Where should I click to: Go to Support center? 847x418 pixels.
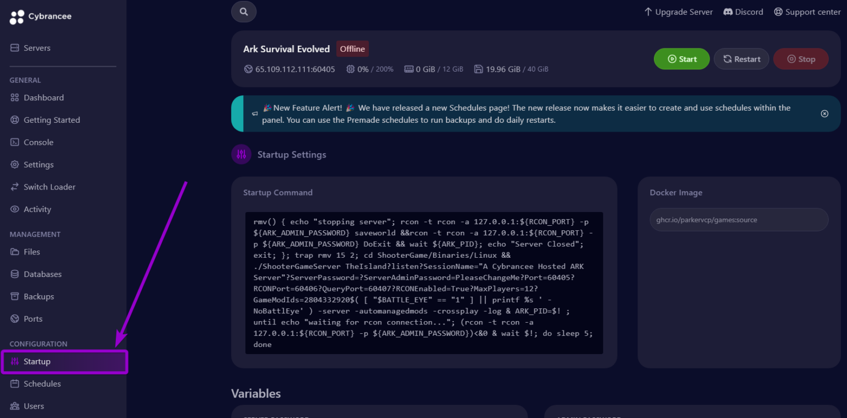point(807,12)
